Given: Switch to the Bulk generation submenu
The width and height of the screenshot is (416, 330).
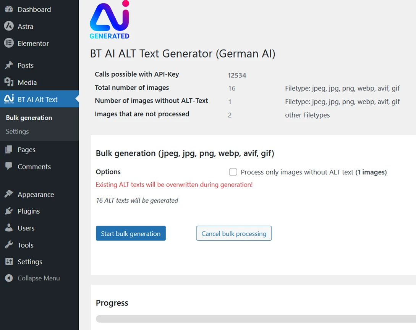Looking at the screenshot, I should [29, 118].
